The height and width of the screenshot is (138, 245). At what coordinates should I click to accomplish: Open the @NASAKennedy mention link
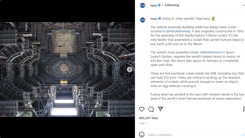click(x=178, y=31)
